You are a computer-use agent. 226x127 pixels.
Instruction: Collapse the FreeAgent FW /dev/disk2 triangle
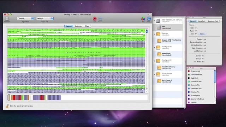point(154,48)
